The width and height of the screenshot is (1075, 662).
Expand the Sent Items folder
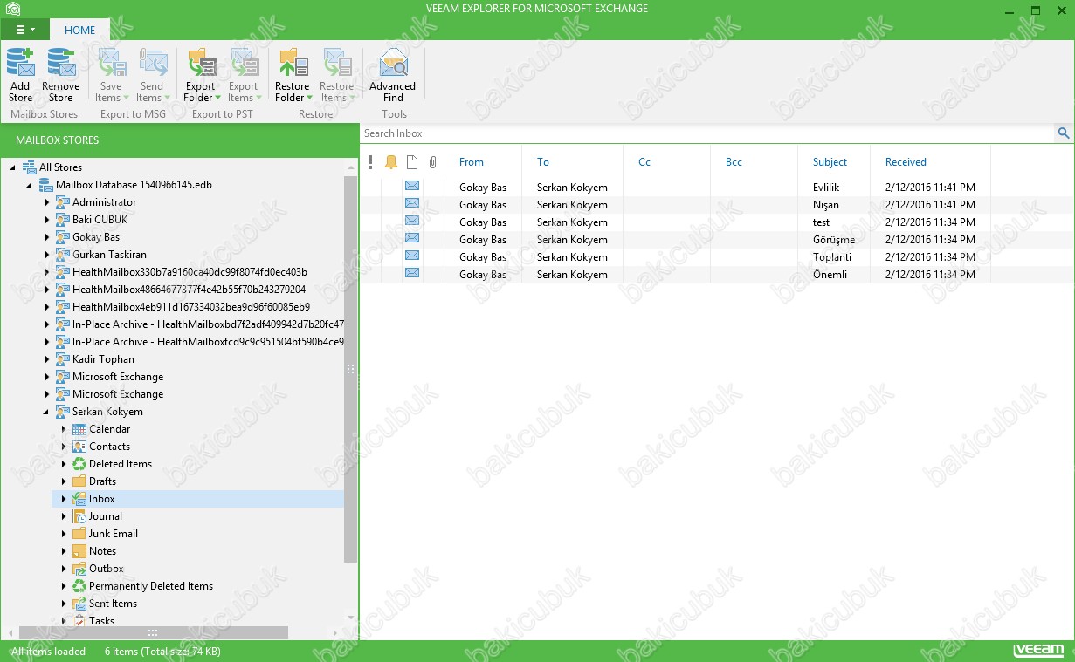pos(64,604)
